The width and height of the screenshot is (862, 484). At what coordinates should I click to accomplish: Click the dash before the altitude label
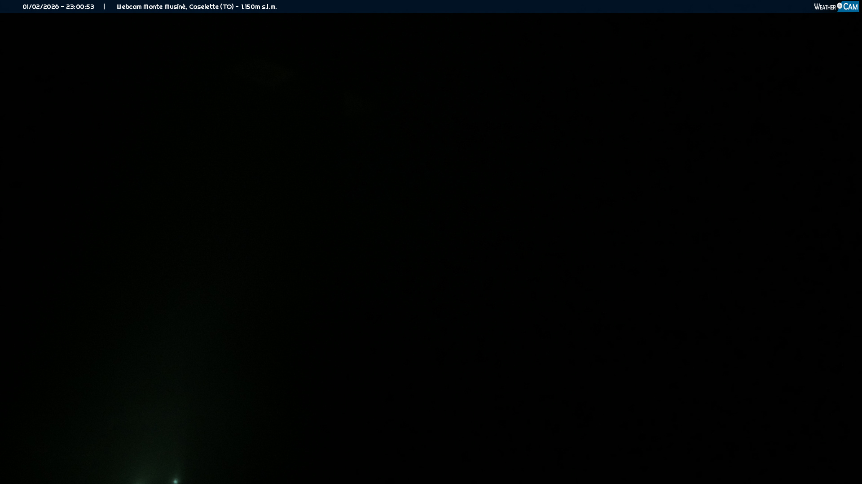point(237,7)
